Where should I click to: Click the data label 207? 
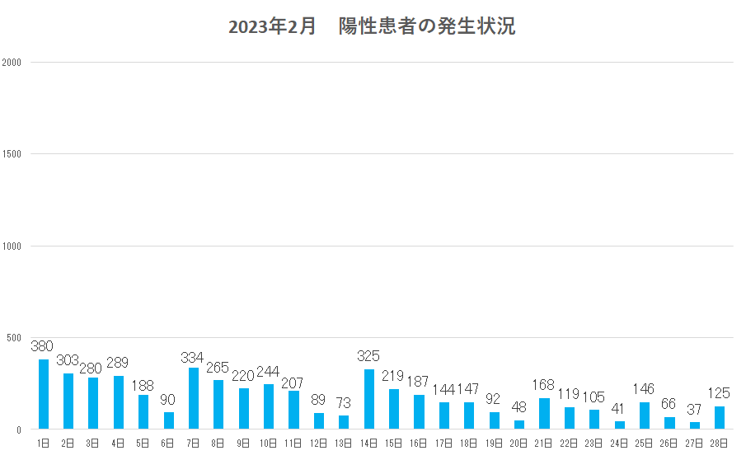point(292,383)
